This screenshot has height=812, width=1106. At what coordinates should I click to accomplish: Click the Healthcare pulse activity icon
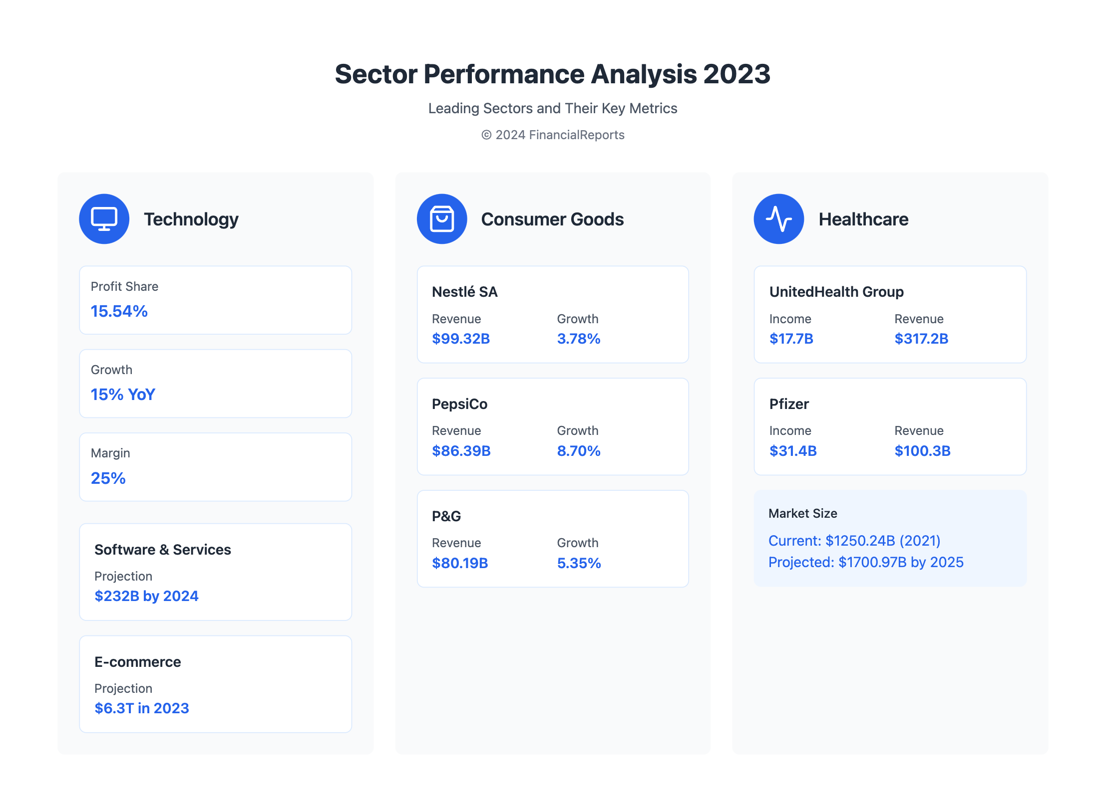(x=778, y=219)
